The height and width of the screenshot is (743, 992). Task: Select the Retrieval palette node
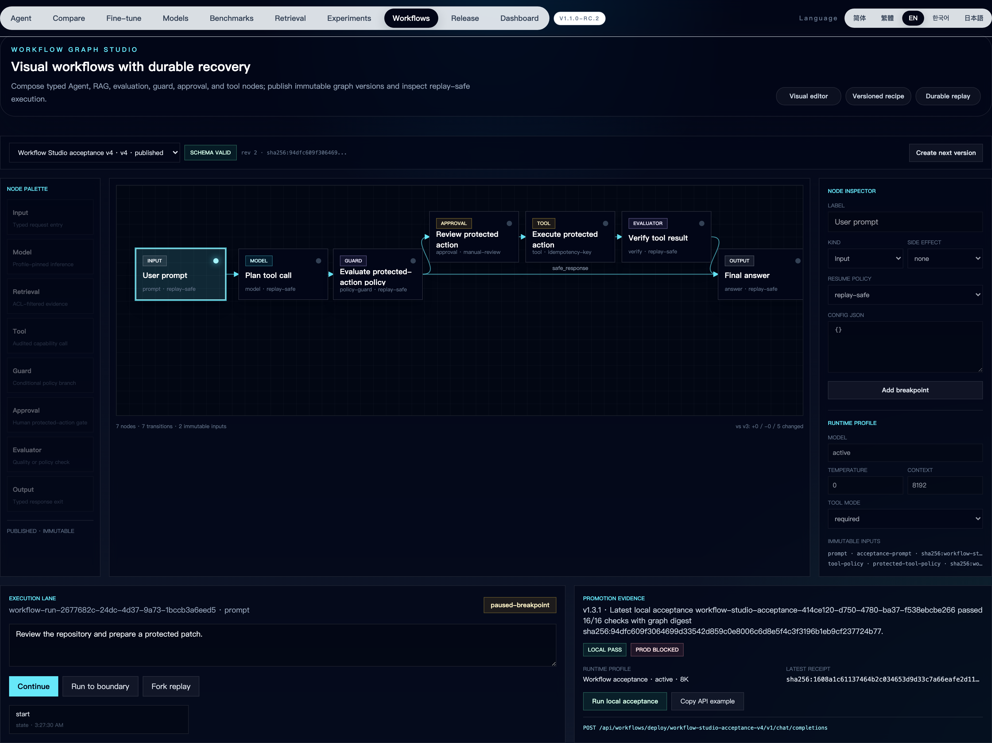50,296
